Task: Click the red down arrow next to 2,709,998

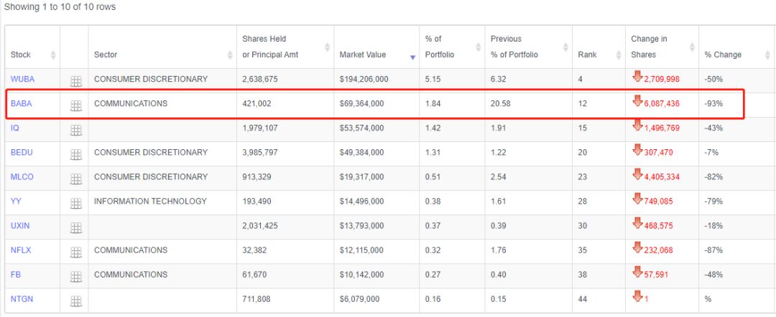Action: [x=637, y=77]
